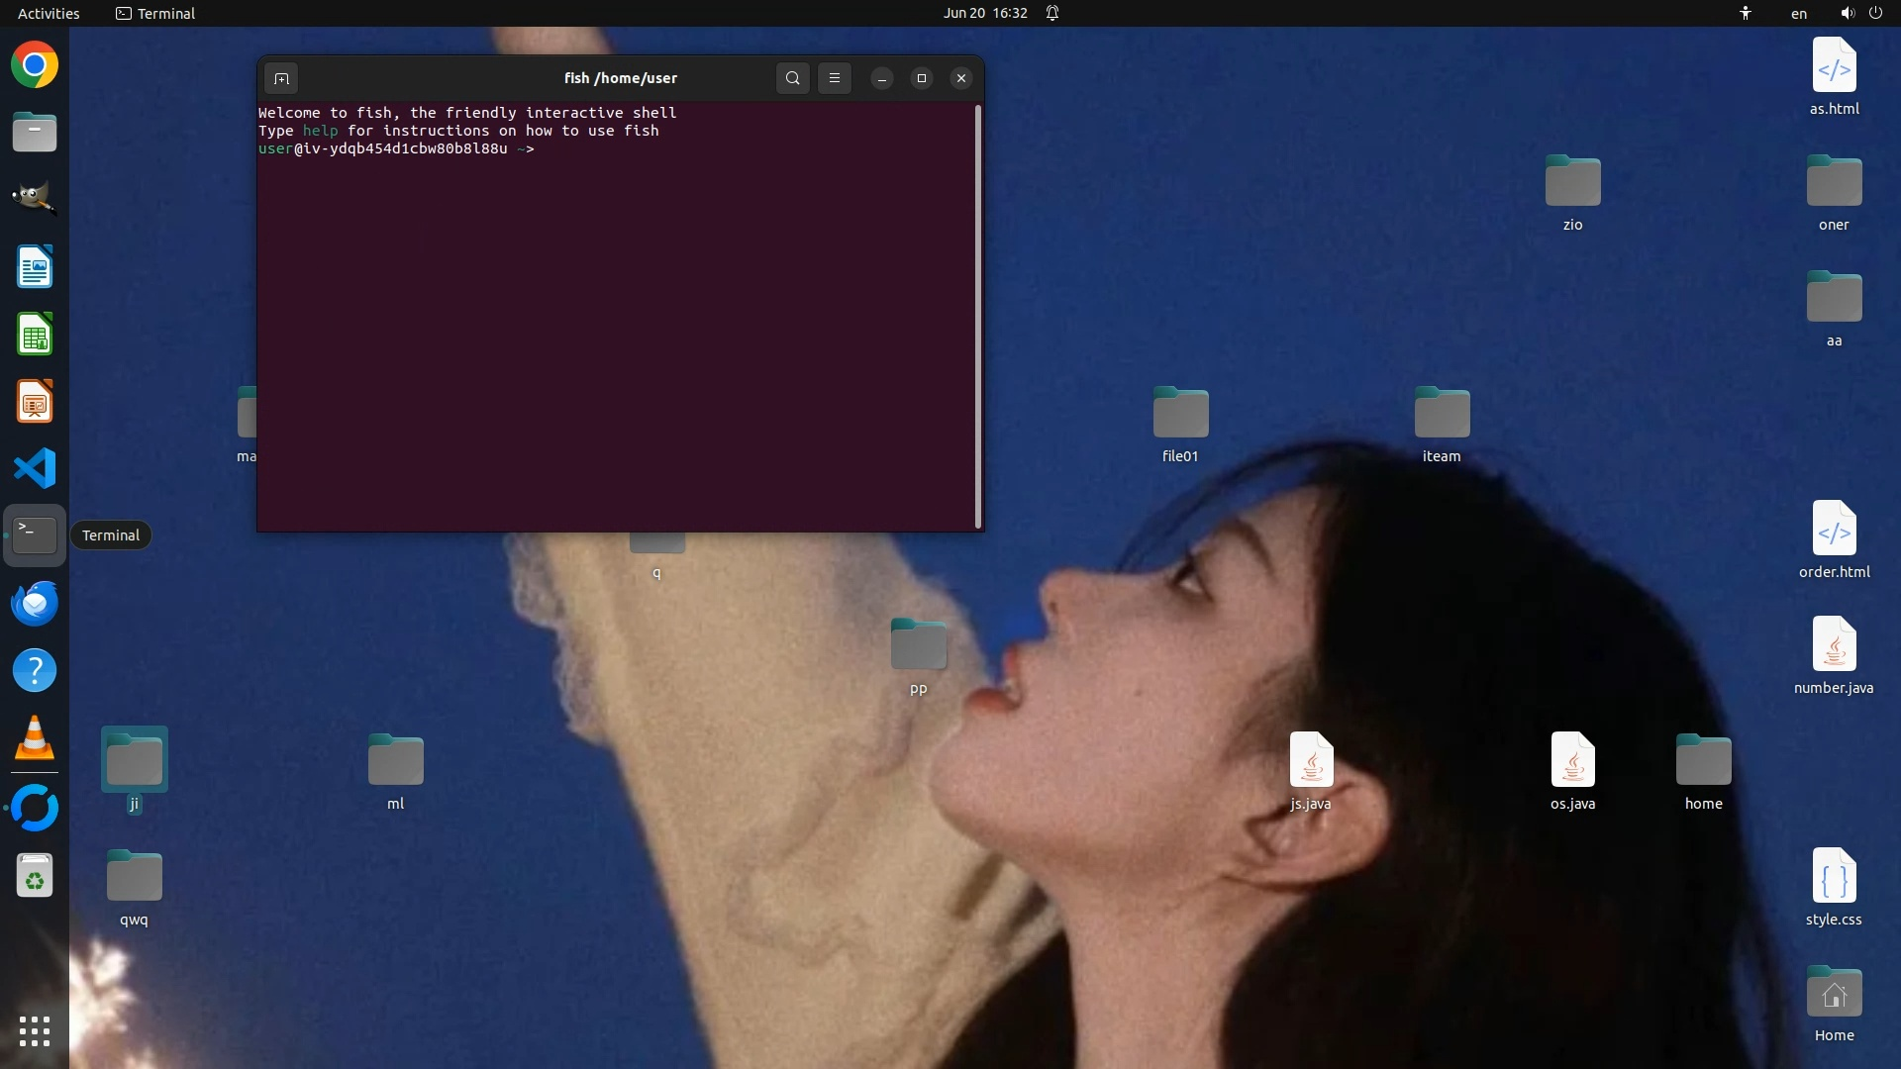Click the volume icon in system tray

[x=1847, y=13]
